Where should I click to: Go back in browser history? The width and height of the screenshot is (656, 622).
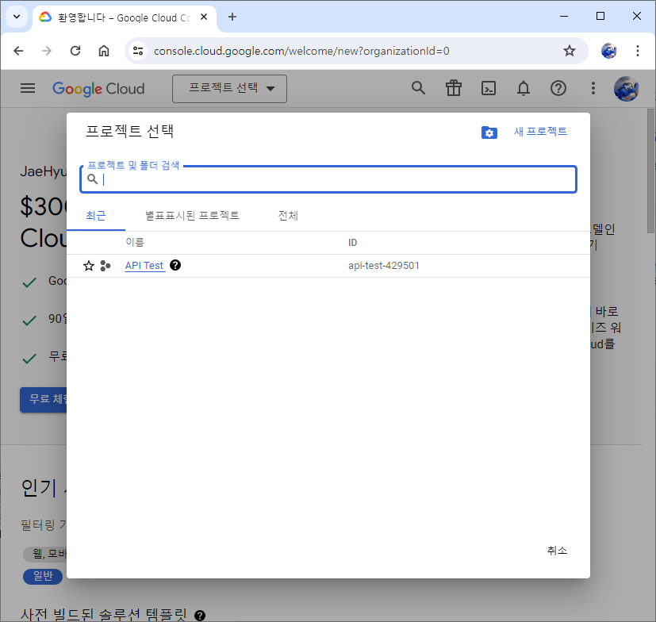tap(18, 51)
